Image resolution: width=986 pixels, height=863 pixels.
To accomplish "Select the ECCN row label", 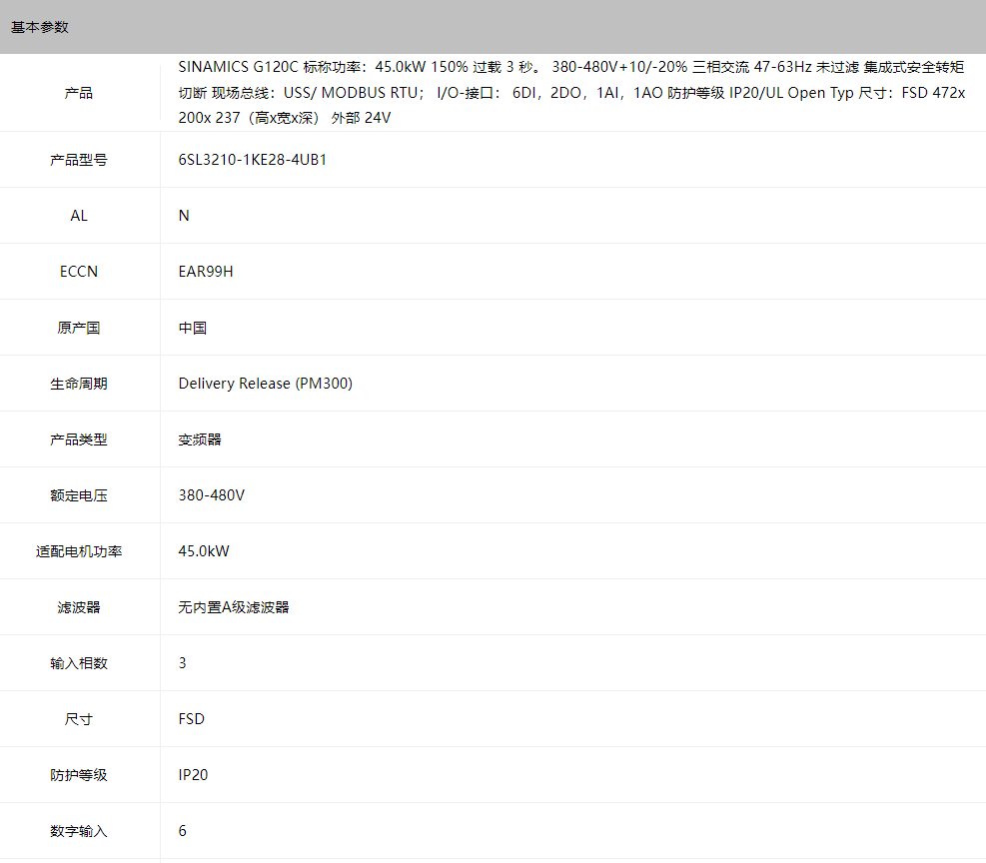I will tap(79, 272).
